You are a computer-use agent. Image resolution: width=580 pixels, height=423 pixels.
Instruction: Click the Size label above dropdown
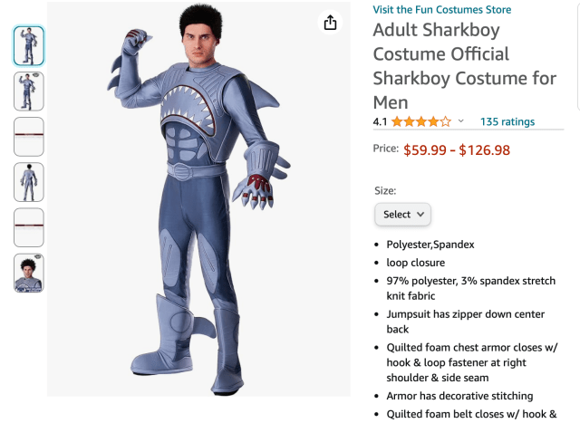tap(385, 191)
